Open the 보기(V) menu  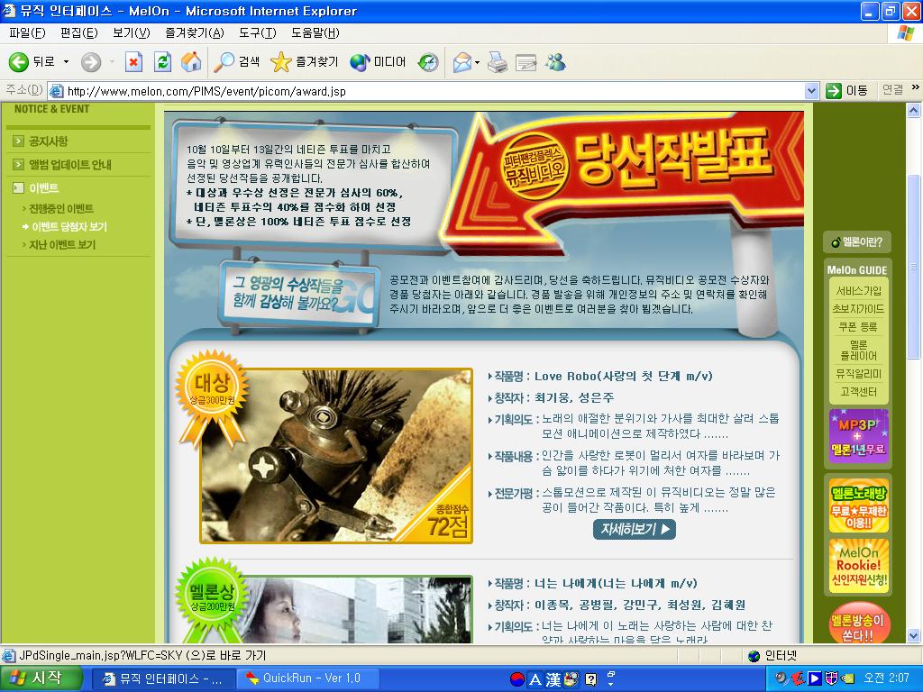pos(132,33)
